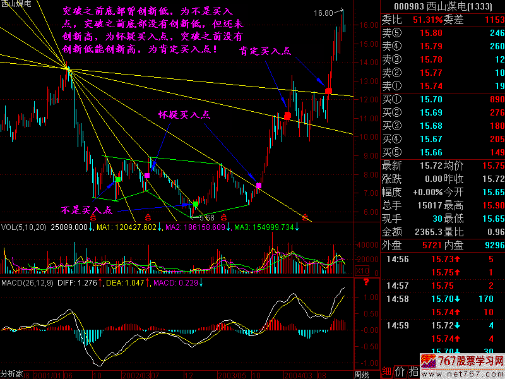Click the 分析家 label at bottom left
505x379 pixels.
click(x=11, y=374)
